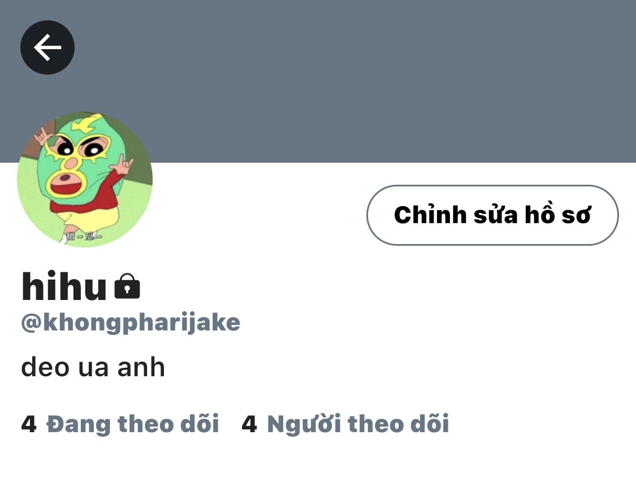636x483 pixels.
Task: Go back using the arrow button
Action: pos(47,47)
